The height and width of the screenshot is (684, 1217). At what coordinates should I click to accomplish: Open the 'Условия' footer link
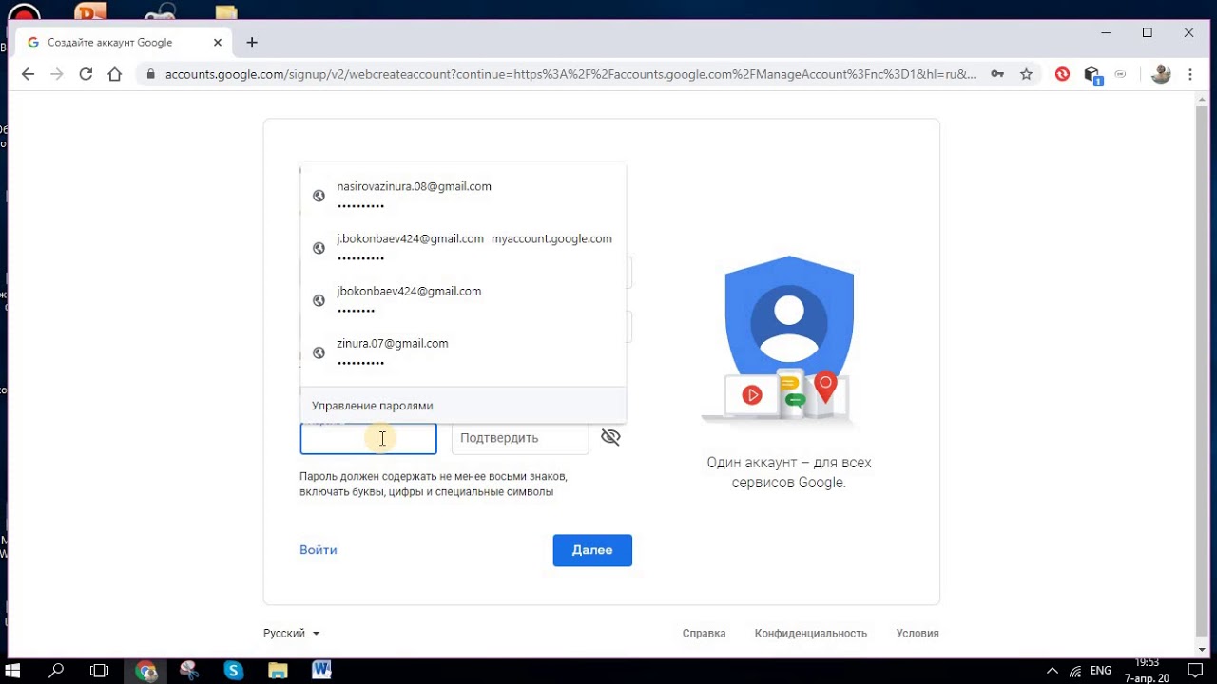point(918,633)
